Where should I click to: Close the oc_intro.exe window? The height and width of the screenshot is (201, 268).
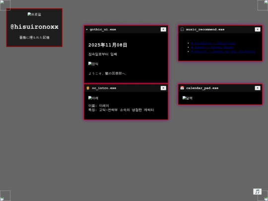163,88
